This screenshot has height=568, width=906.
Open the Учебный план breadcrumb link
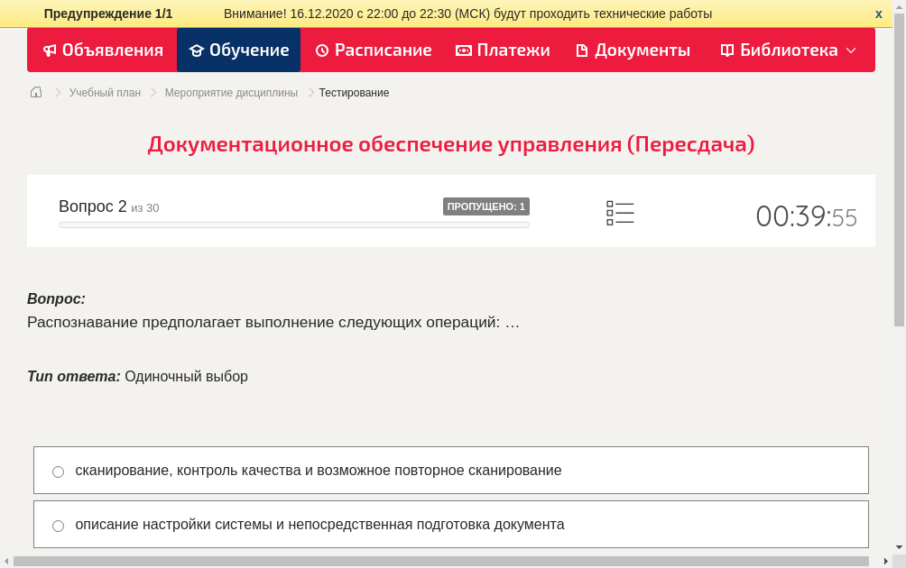(x=104, y=92)
